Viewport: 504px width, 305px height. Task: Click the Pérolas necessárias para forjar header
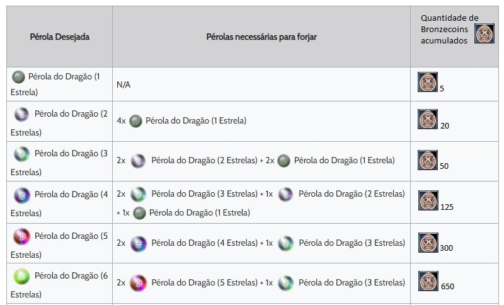point(261,37)
